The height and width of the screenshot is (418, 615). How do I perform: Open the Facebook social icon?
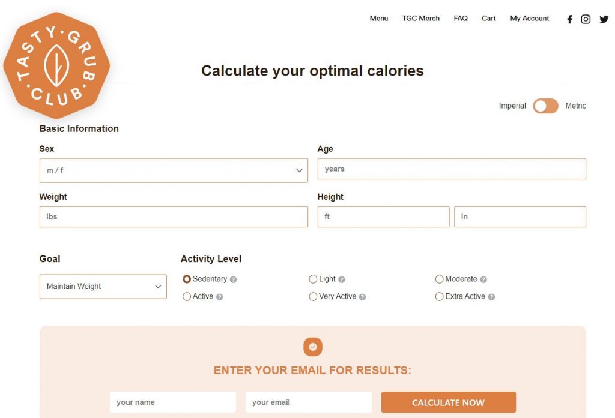(569, 19)
